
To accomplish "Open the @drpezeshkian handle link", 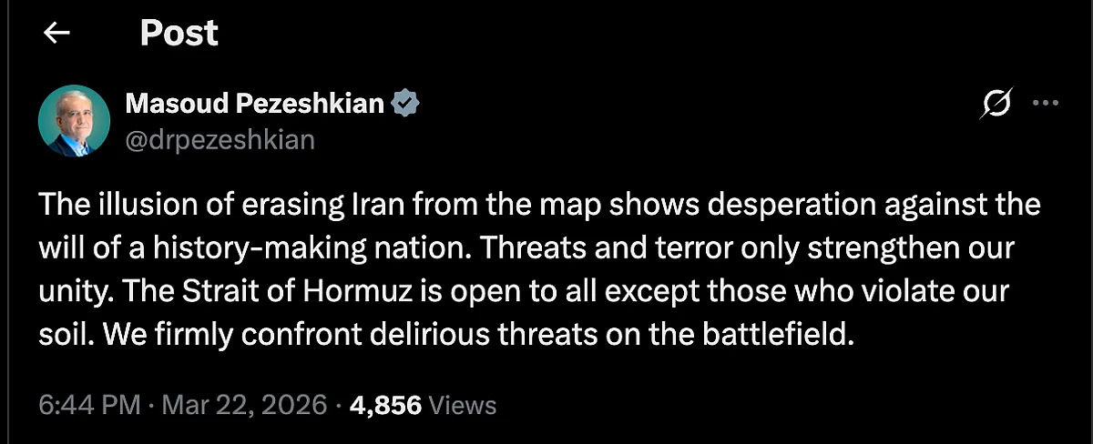I will 220,139.
